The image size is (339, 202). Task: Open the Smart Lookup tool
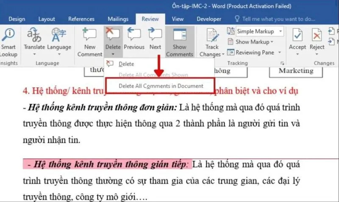pos(8,42)
